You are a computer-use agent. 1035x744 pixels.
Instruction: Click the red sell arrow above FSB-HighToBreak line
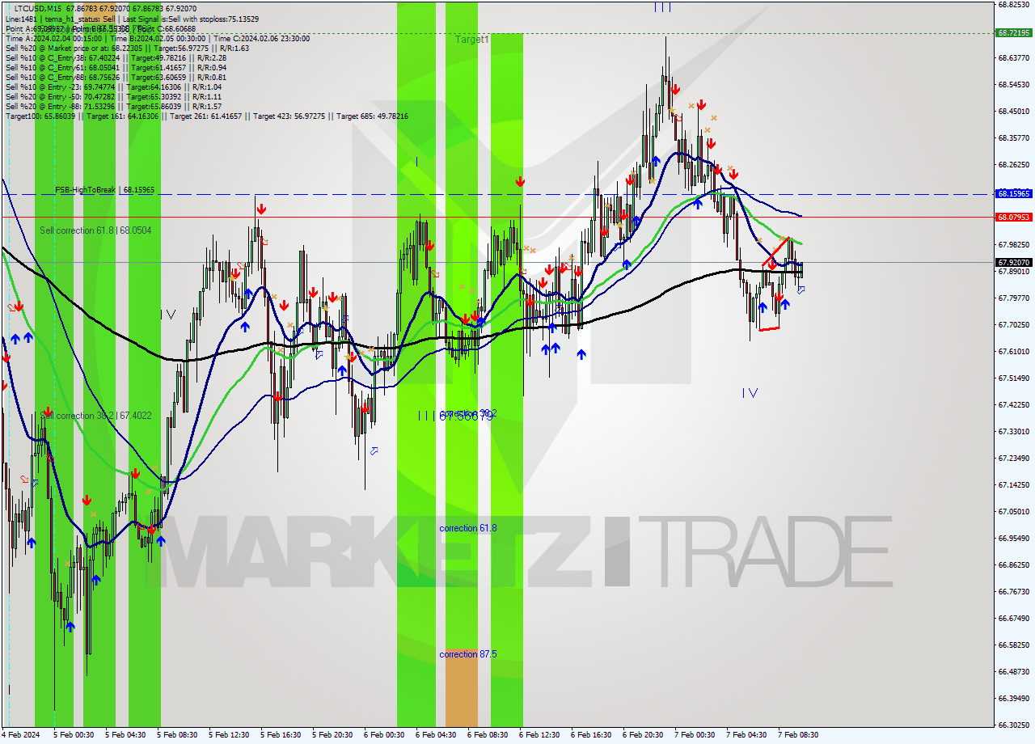[520, 182]
